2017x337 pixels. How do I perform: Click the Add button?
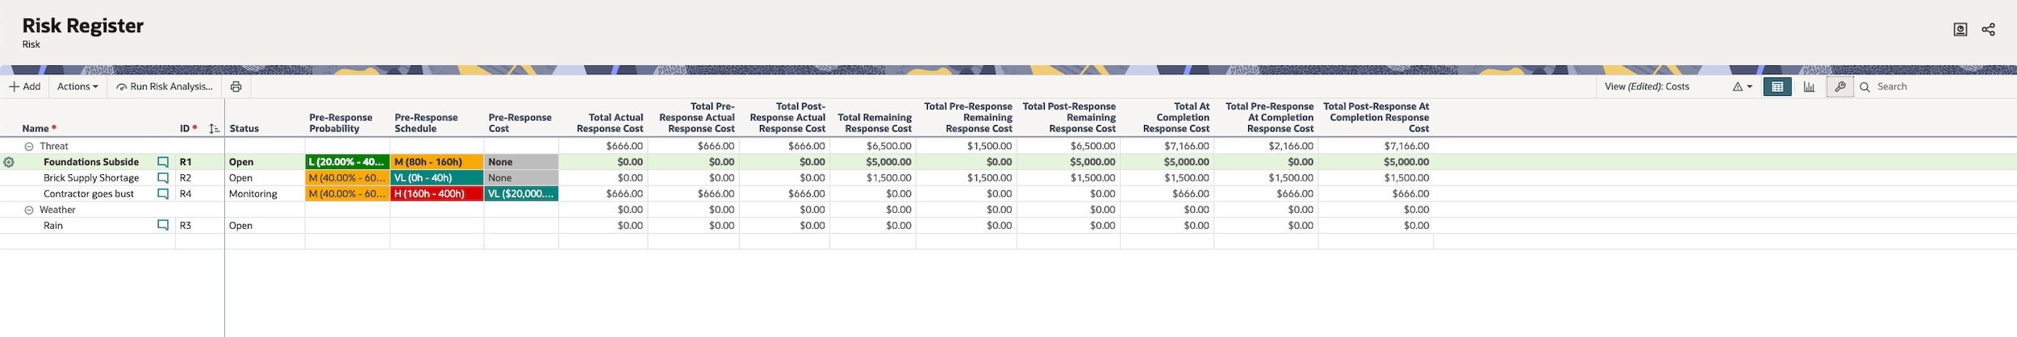coord(25,87)
